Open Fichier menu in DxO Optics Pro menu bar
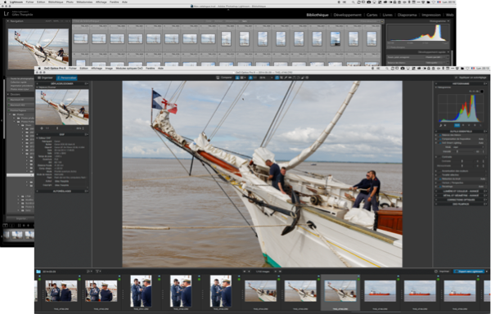The image size is (491, 314). 73,68
